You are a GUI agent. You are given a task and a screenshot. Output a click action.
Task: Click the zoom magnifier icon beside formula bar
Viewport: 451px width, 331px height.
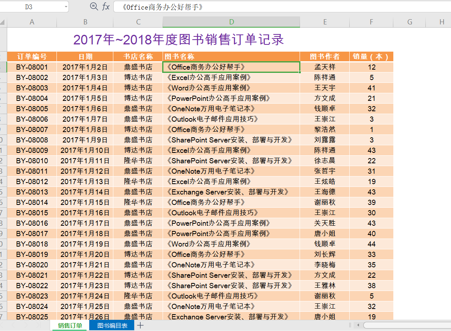click(94, 6)
